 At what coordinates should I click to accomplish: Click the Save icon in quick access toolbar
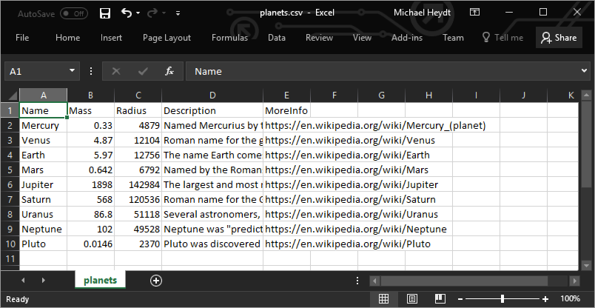pos(105,13)
